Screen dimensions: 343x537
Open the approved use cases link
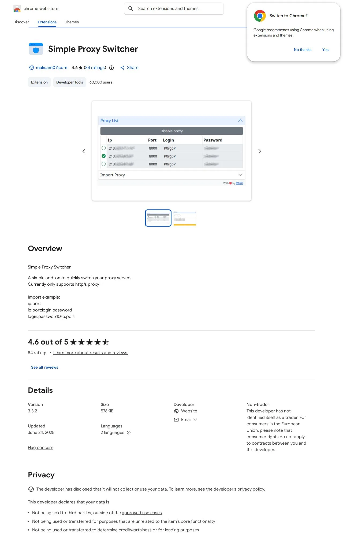point(142,513)
